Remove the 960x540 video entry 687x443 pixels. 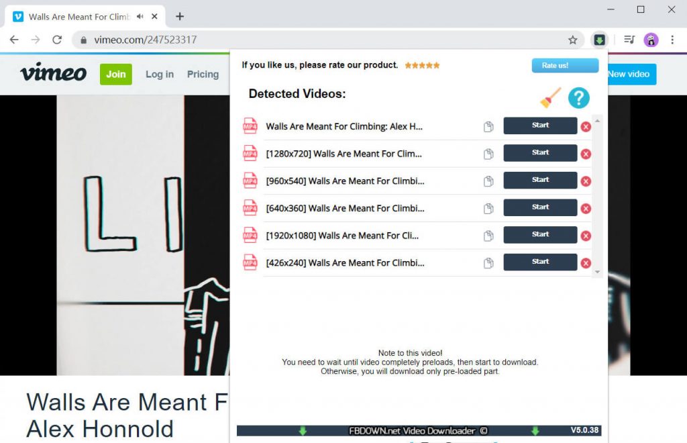pyautogui.click(x=586, y=181)
